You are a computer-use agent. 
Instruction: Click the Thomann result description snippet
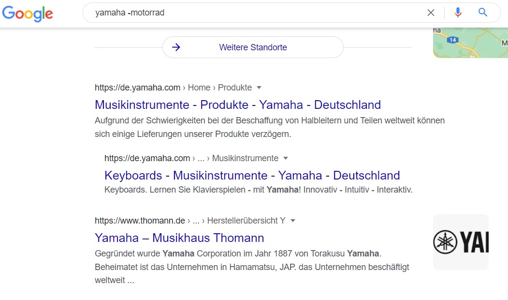click(x=252, y=267)
